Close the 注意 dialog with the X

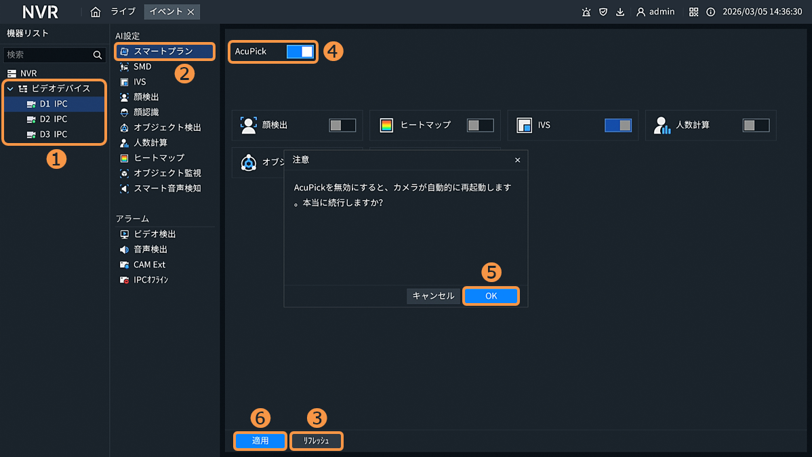tap(518, 160)
